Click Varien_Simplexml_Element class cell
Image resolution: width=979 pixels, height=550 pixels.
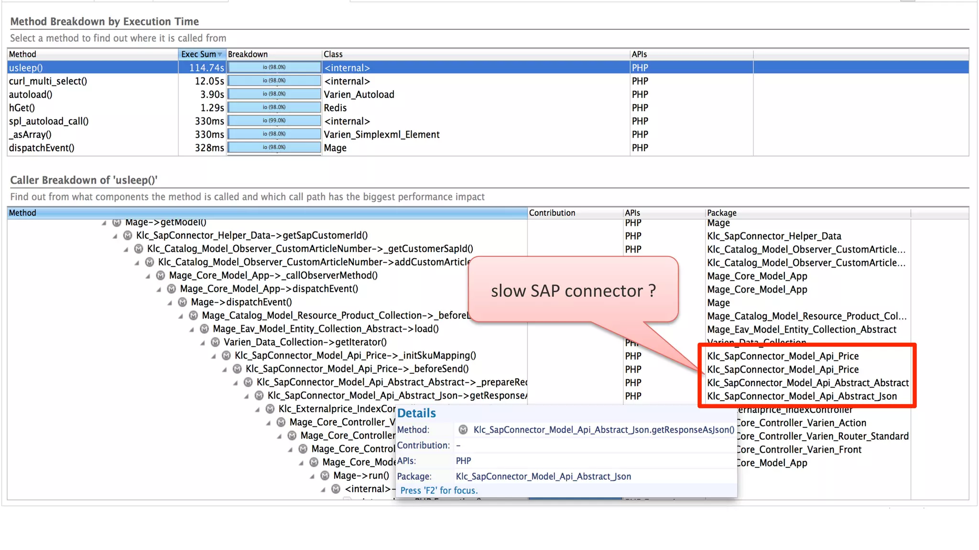[381, 135]
